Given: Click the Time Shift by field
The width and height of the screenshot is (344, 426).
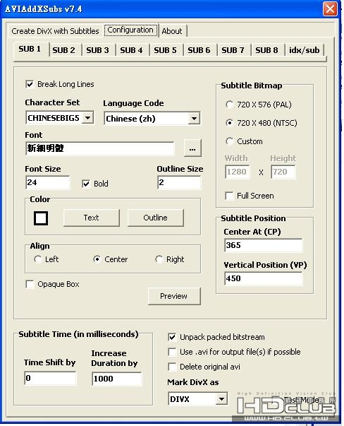Looking at the screenshot, I should (x=50, y=378).
